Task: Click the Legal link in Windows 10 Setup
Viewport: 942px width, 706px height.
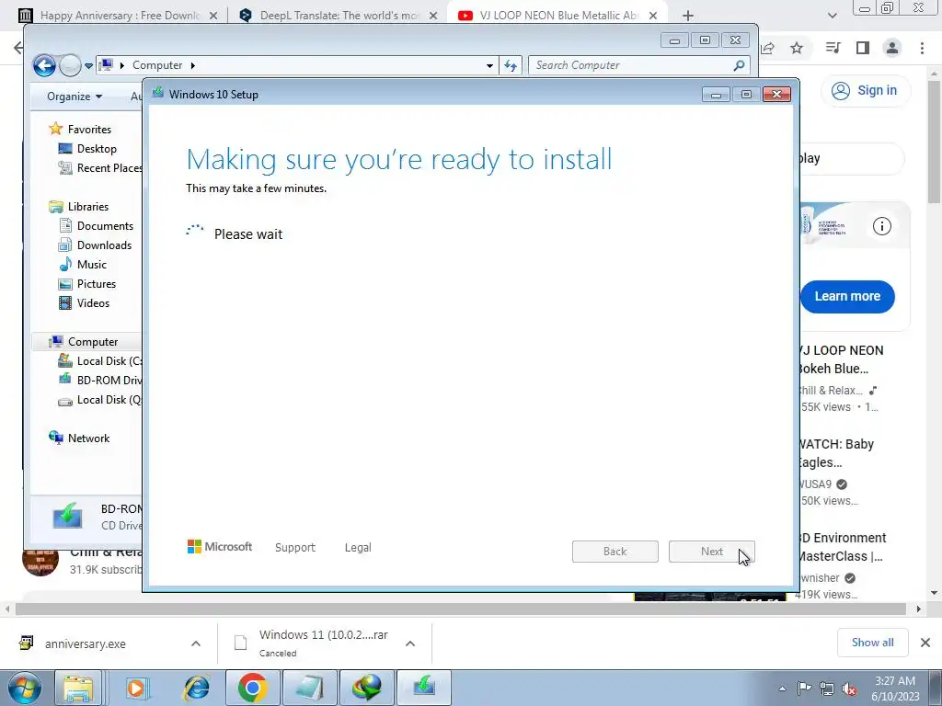Action: point(358,548)
